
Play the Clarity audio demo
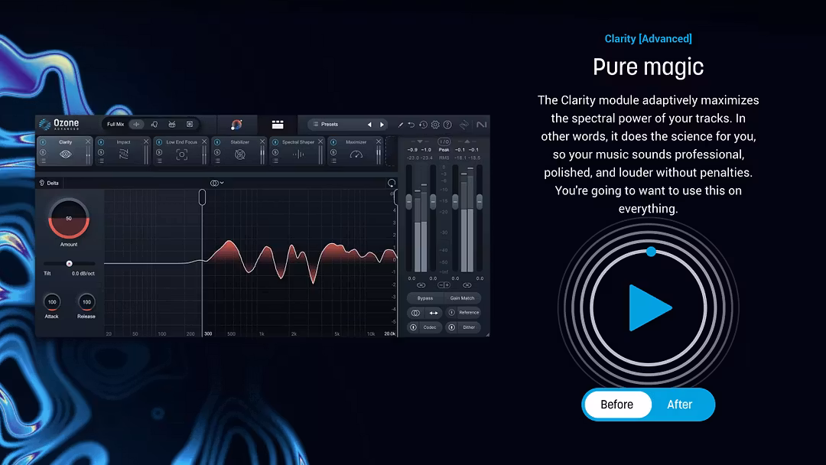[649, 308]
